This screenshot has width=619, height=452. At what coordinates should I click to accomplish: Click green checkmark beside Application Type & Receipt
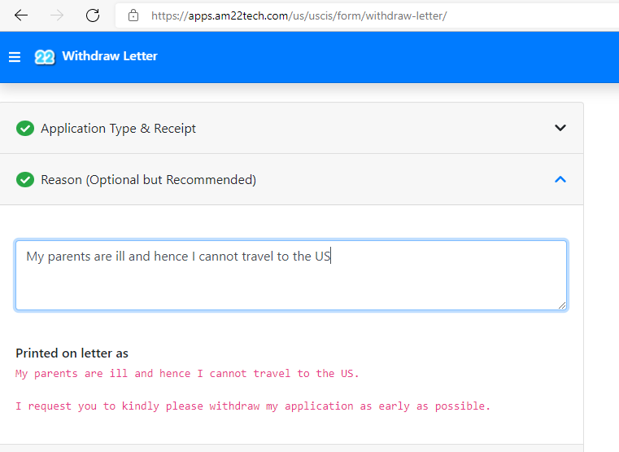[x=25, y=128]
